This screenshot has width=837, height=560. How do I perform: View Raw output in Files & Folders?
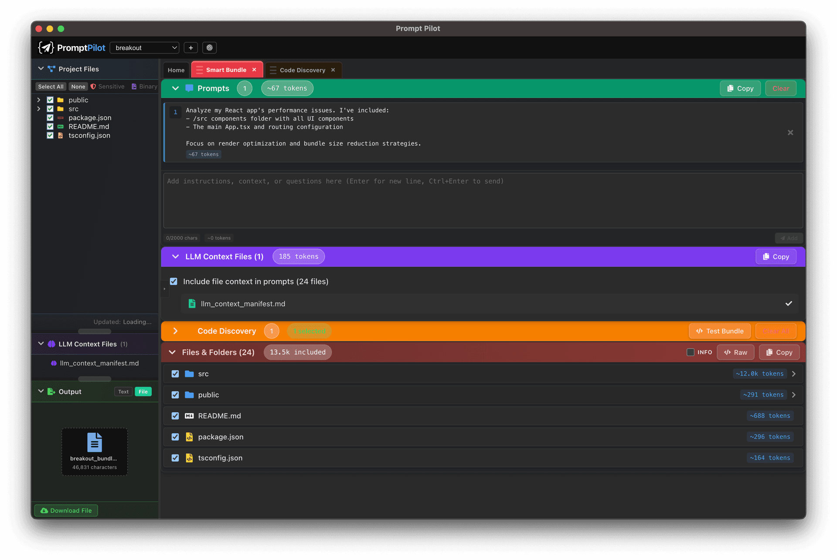(735, 352)
